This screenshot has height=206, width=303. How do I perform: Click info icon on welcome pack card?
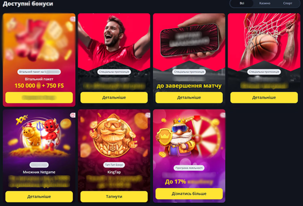pyautogui.click(x=73, y=19)
